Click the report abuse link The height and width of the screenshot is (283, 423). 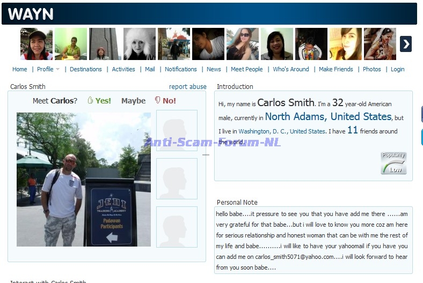point(187,87)
